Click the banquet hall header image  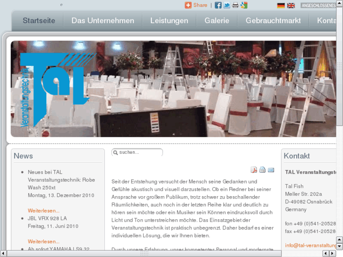(174, 89)
